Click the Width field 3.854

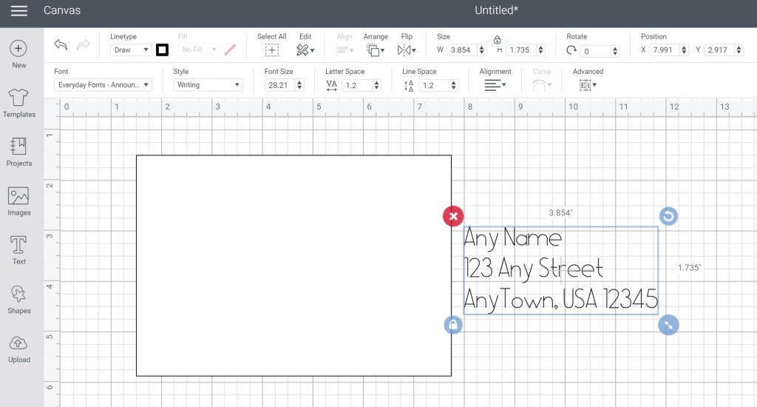461,50
